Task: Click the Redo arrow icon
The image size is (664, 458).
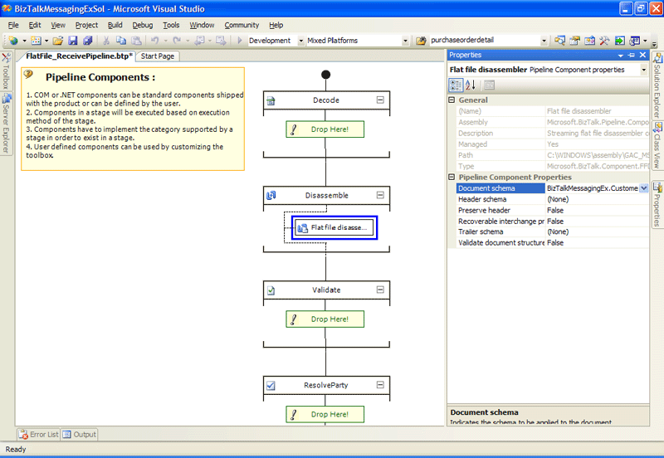Action: click(177, 41)
